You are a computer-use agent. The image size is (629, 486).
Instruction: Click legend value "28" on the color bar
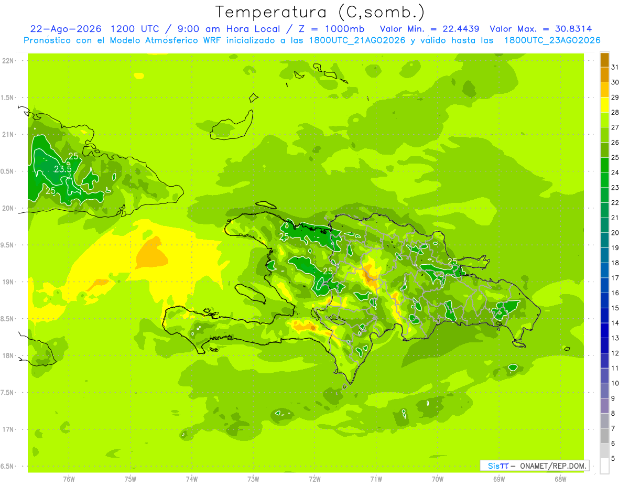(x=615, y=112)
